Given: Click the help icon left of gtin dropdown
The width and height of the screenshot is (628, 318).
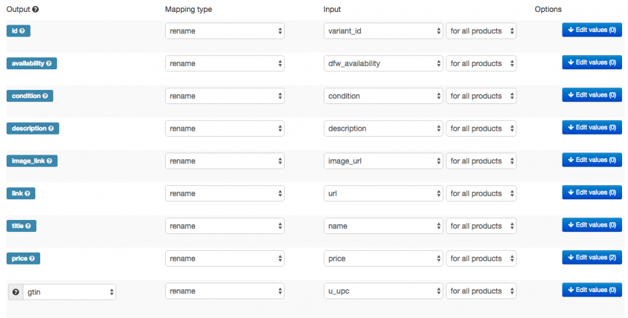Looking at the screenshot, I should pyautogui.click(x=15, y=291).
